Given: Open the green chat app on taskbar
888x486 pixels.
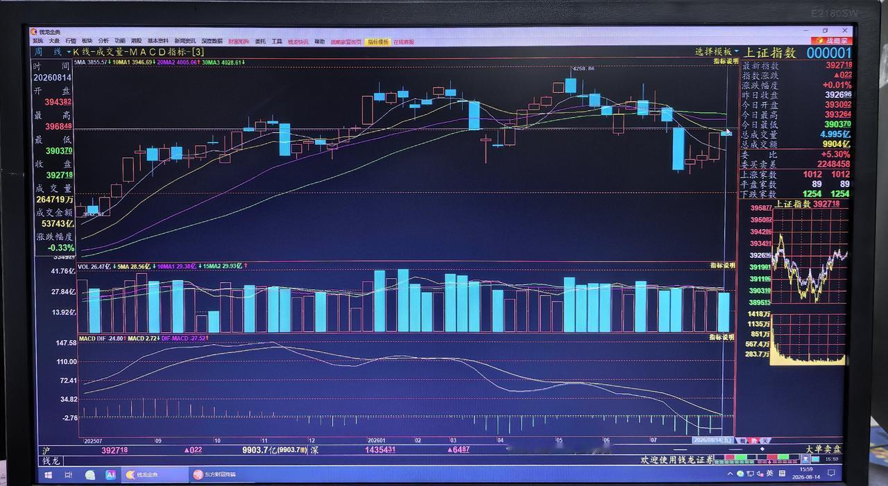Looking at the screenshot, I should 90,474.
